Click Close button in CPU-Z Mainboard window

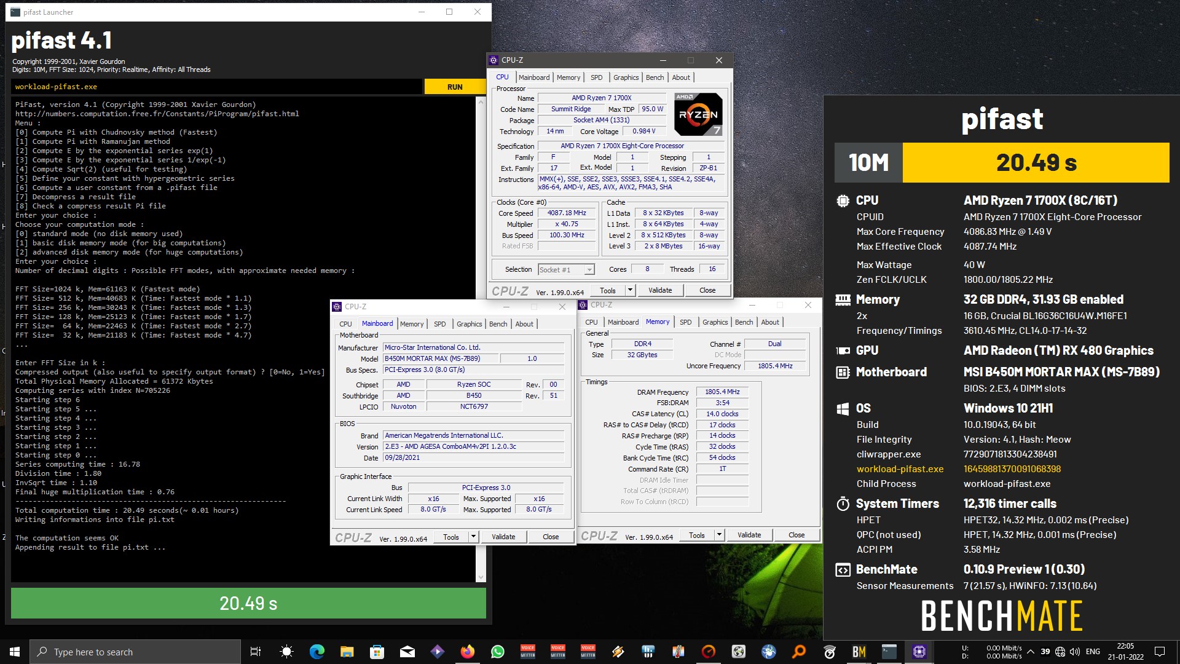(551, 537)
